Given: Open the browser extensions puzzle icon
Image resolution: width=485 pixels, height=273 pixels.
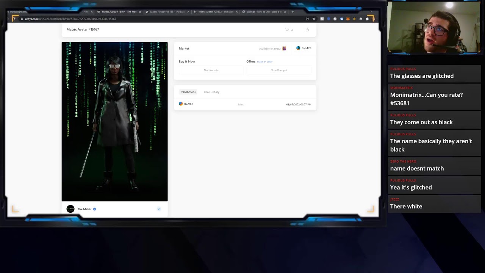Looking at the screenshot, I should (x=367, y=19).
